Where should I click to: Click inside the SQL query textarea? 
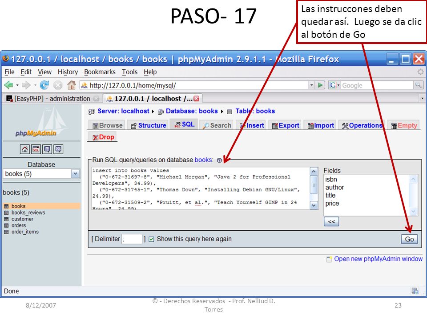coord(201,188)
